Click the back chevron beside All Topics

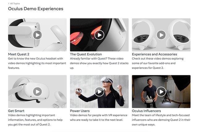[9, 3]
